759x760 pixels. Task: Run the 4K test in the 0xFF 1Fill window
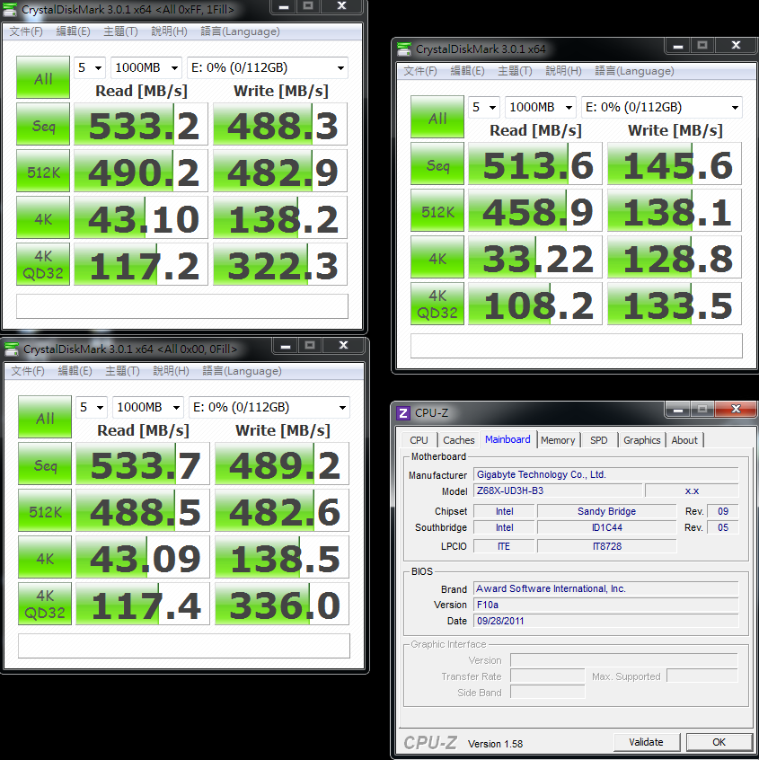point(43,217)
